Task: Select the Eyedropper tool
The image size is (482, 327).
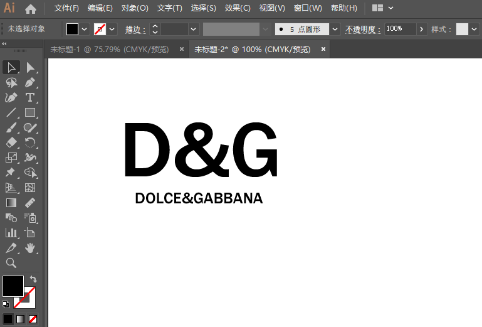Action: click(x=30, y=203)
